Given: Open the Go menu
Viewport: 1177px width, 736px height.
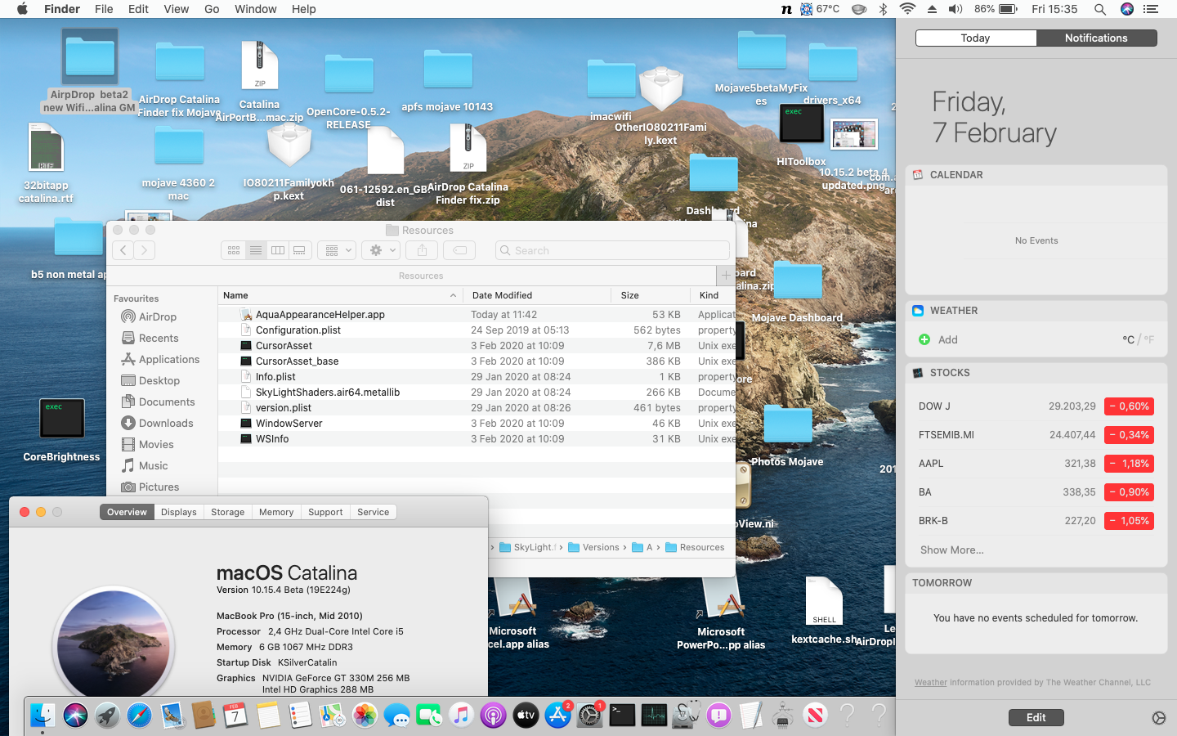Looking at the screenshot, I should (212, 9).
